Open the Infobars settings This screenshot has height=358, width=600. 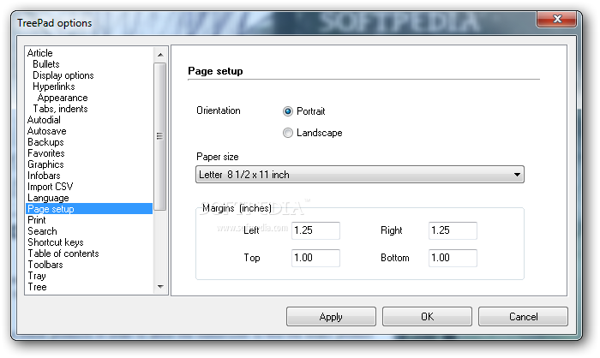click(x=44, y=176)
